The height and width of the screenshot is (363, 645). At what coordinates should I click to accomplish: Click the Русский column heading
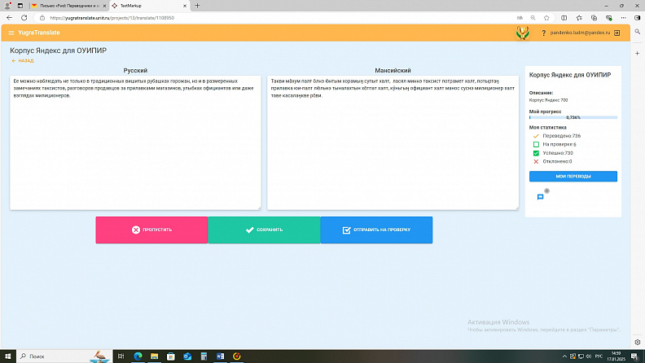tap(135, 71)
